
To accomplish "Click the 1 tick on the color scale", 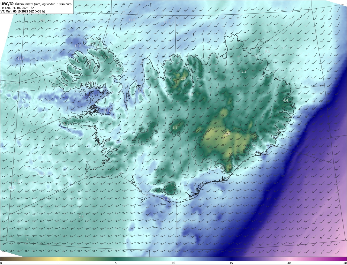I will pyautogui.click(x=58, y=263).
